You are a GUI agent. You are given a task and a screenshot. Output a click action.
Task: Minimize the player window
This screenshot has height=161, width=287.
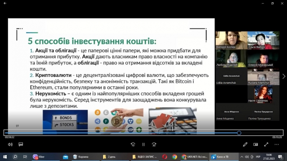point(263,3)
